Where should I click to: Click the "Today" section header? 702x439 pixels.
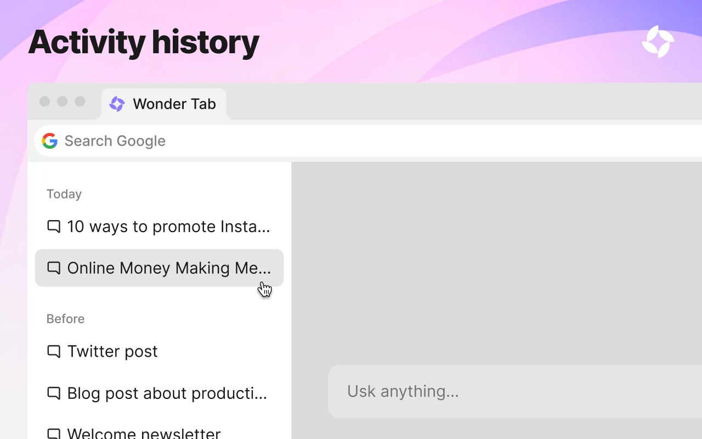(x=64, y=194)
